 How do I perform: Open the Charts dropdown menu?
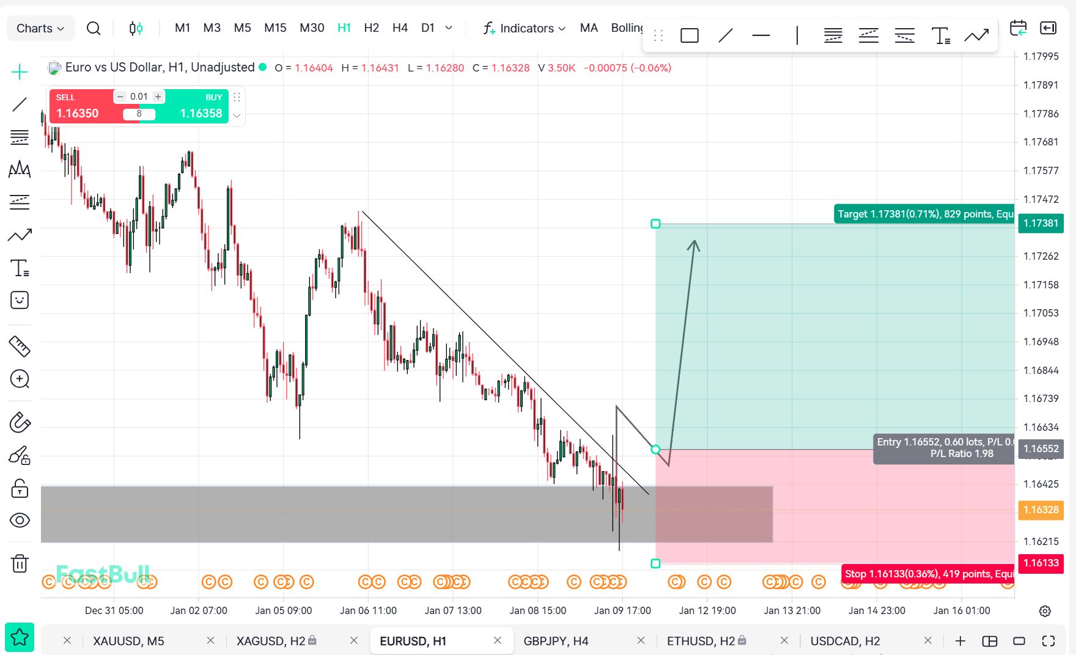pos(40,28)
